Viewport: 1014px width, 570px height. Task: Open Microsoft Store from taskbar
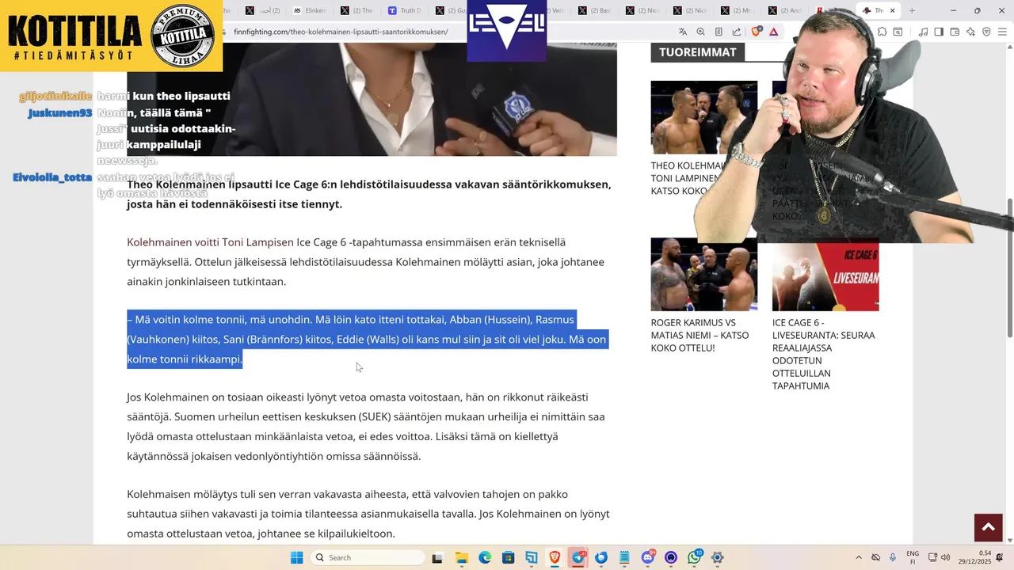508,557
